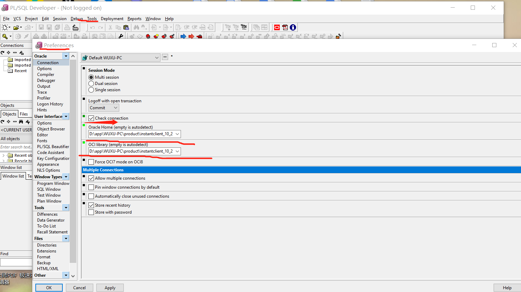521x292 pixels.
Task: Click the red Oracle logo icon
Action: [x=277, y=27]
